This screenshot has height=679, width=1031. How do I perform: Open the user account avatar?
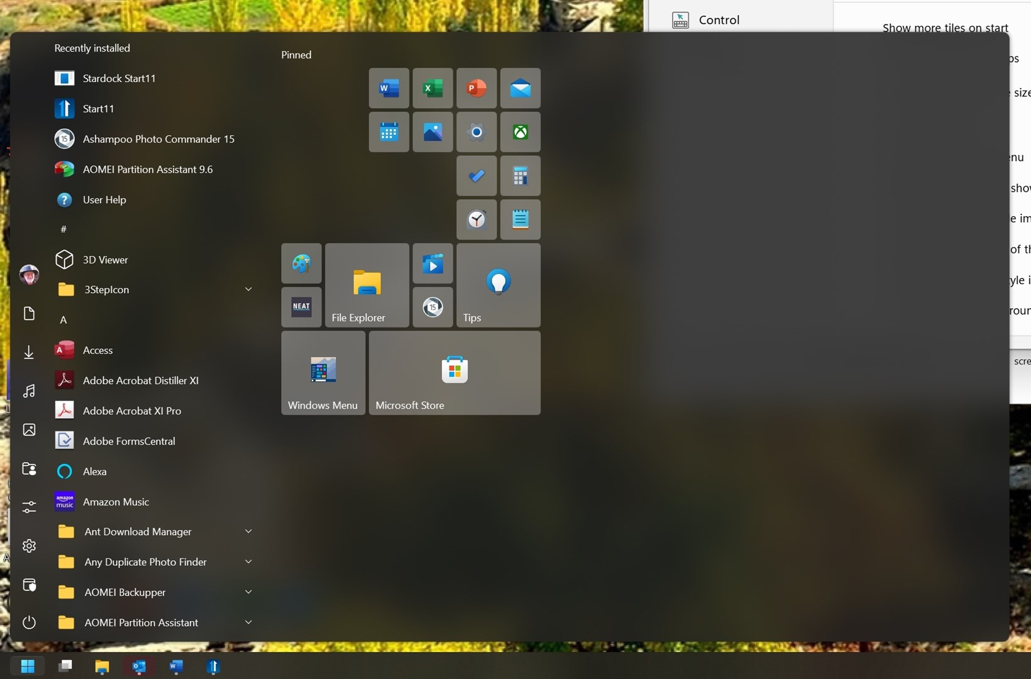pyautogui.click(x=29, y=275)
